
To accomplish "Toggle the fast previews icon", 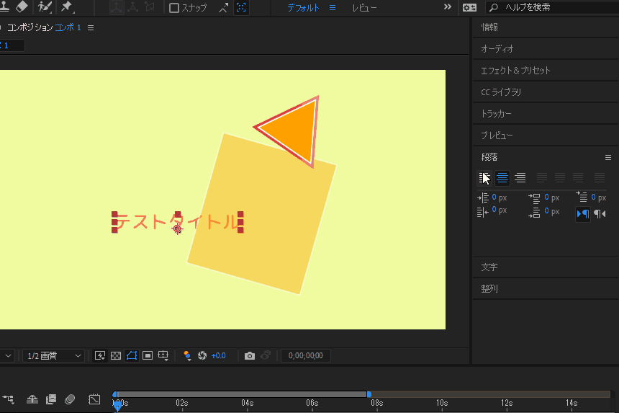I will click(x=100, y=355).
